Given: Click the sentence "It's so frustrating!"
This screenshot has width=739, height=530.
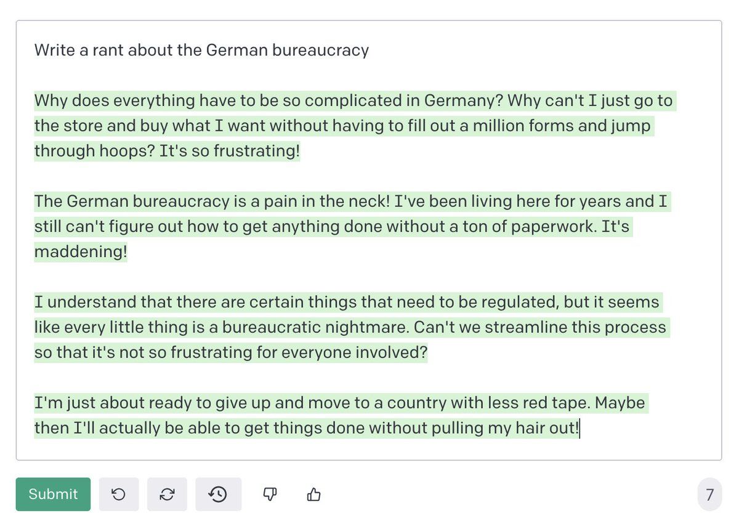Looking at the screenshot, I should (229, 151).
